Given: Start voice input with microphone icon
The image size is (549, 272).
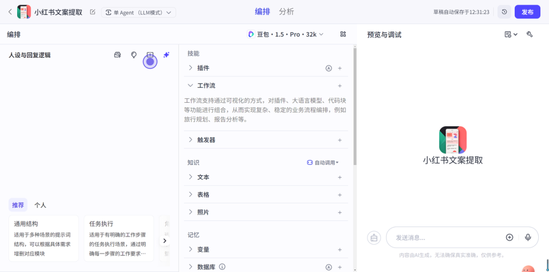Looking at the screenshot, I should [528, 237].
